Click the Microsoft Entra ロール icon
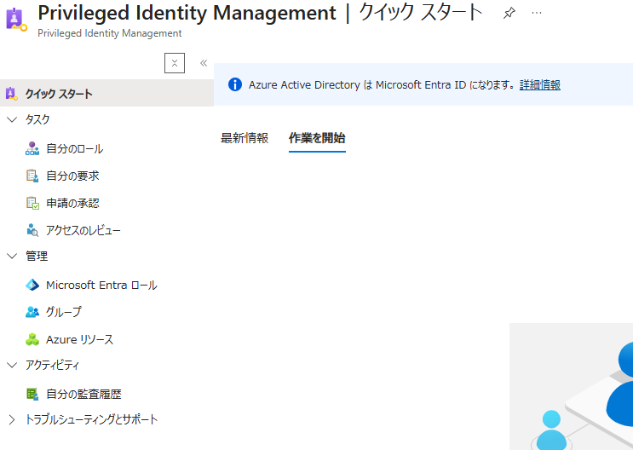Viewport: 633px width, 450px height. tap(32, 286)
